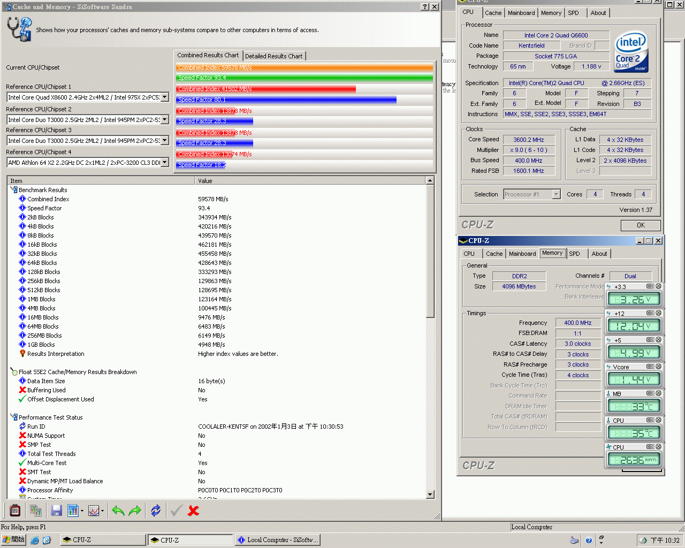Select the NUMA Support row

[216, 436]
